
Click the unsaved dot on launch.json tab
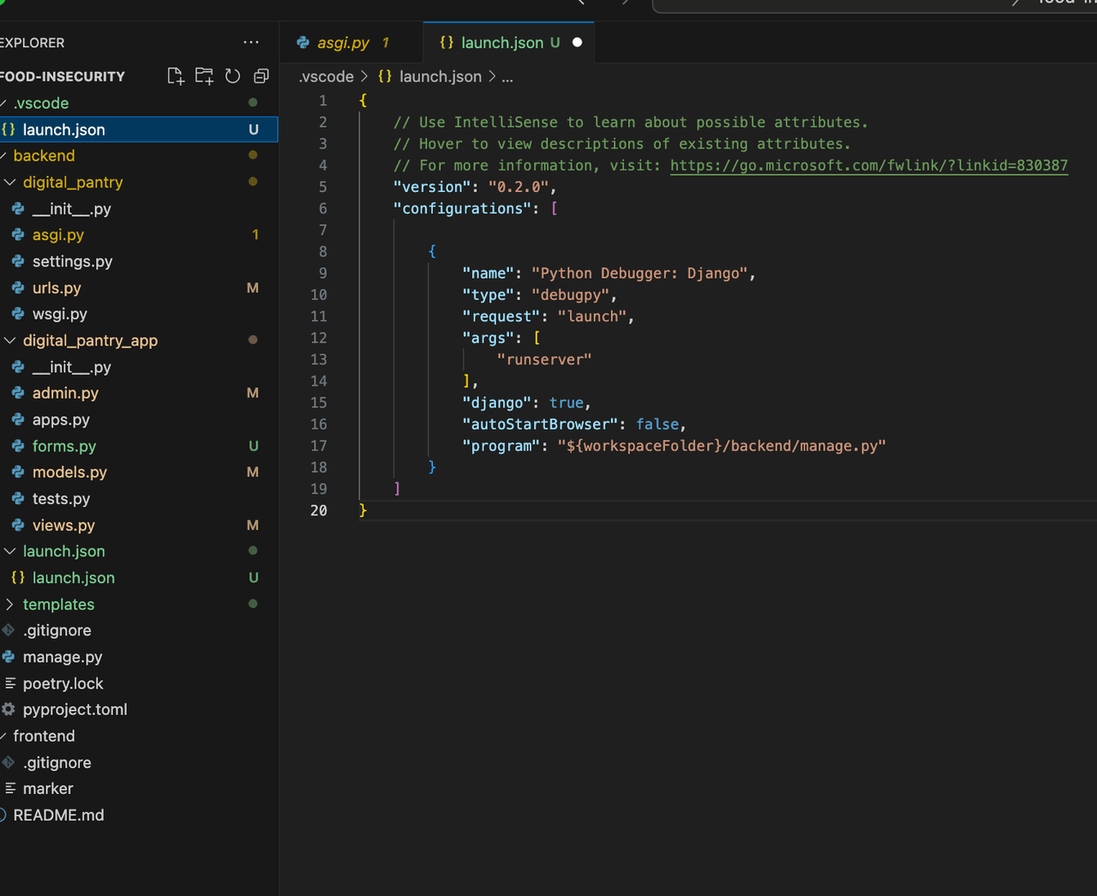577,42
